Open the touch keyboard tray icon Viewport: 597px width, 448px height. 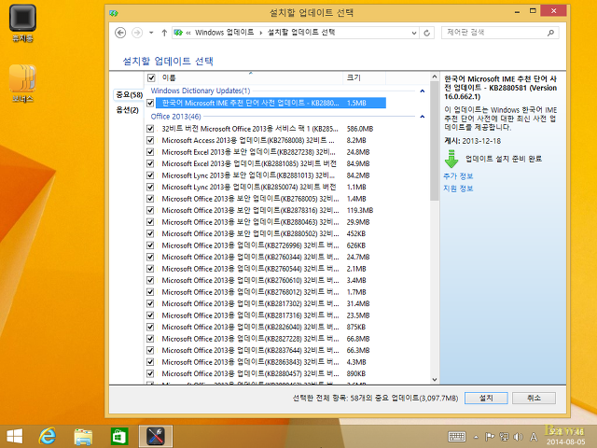[457, 437]
